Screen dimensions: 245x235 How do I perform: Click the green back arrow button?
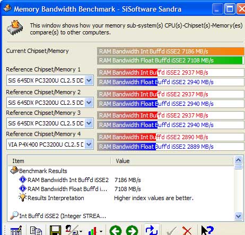(x=116, y=230)
